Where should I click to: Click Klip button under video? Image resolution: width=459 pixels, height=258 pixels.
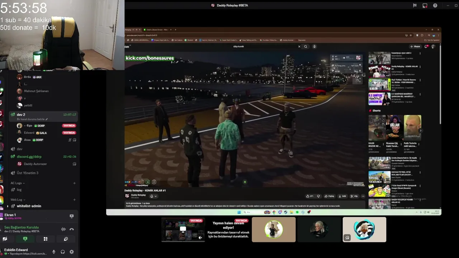[354, 196]
